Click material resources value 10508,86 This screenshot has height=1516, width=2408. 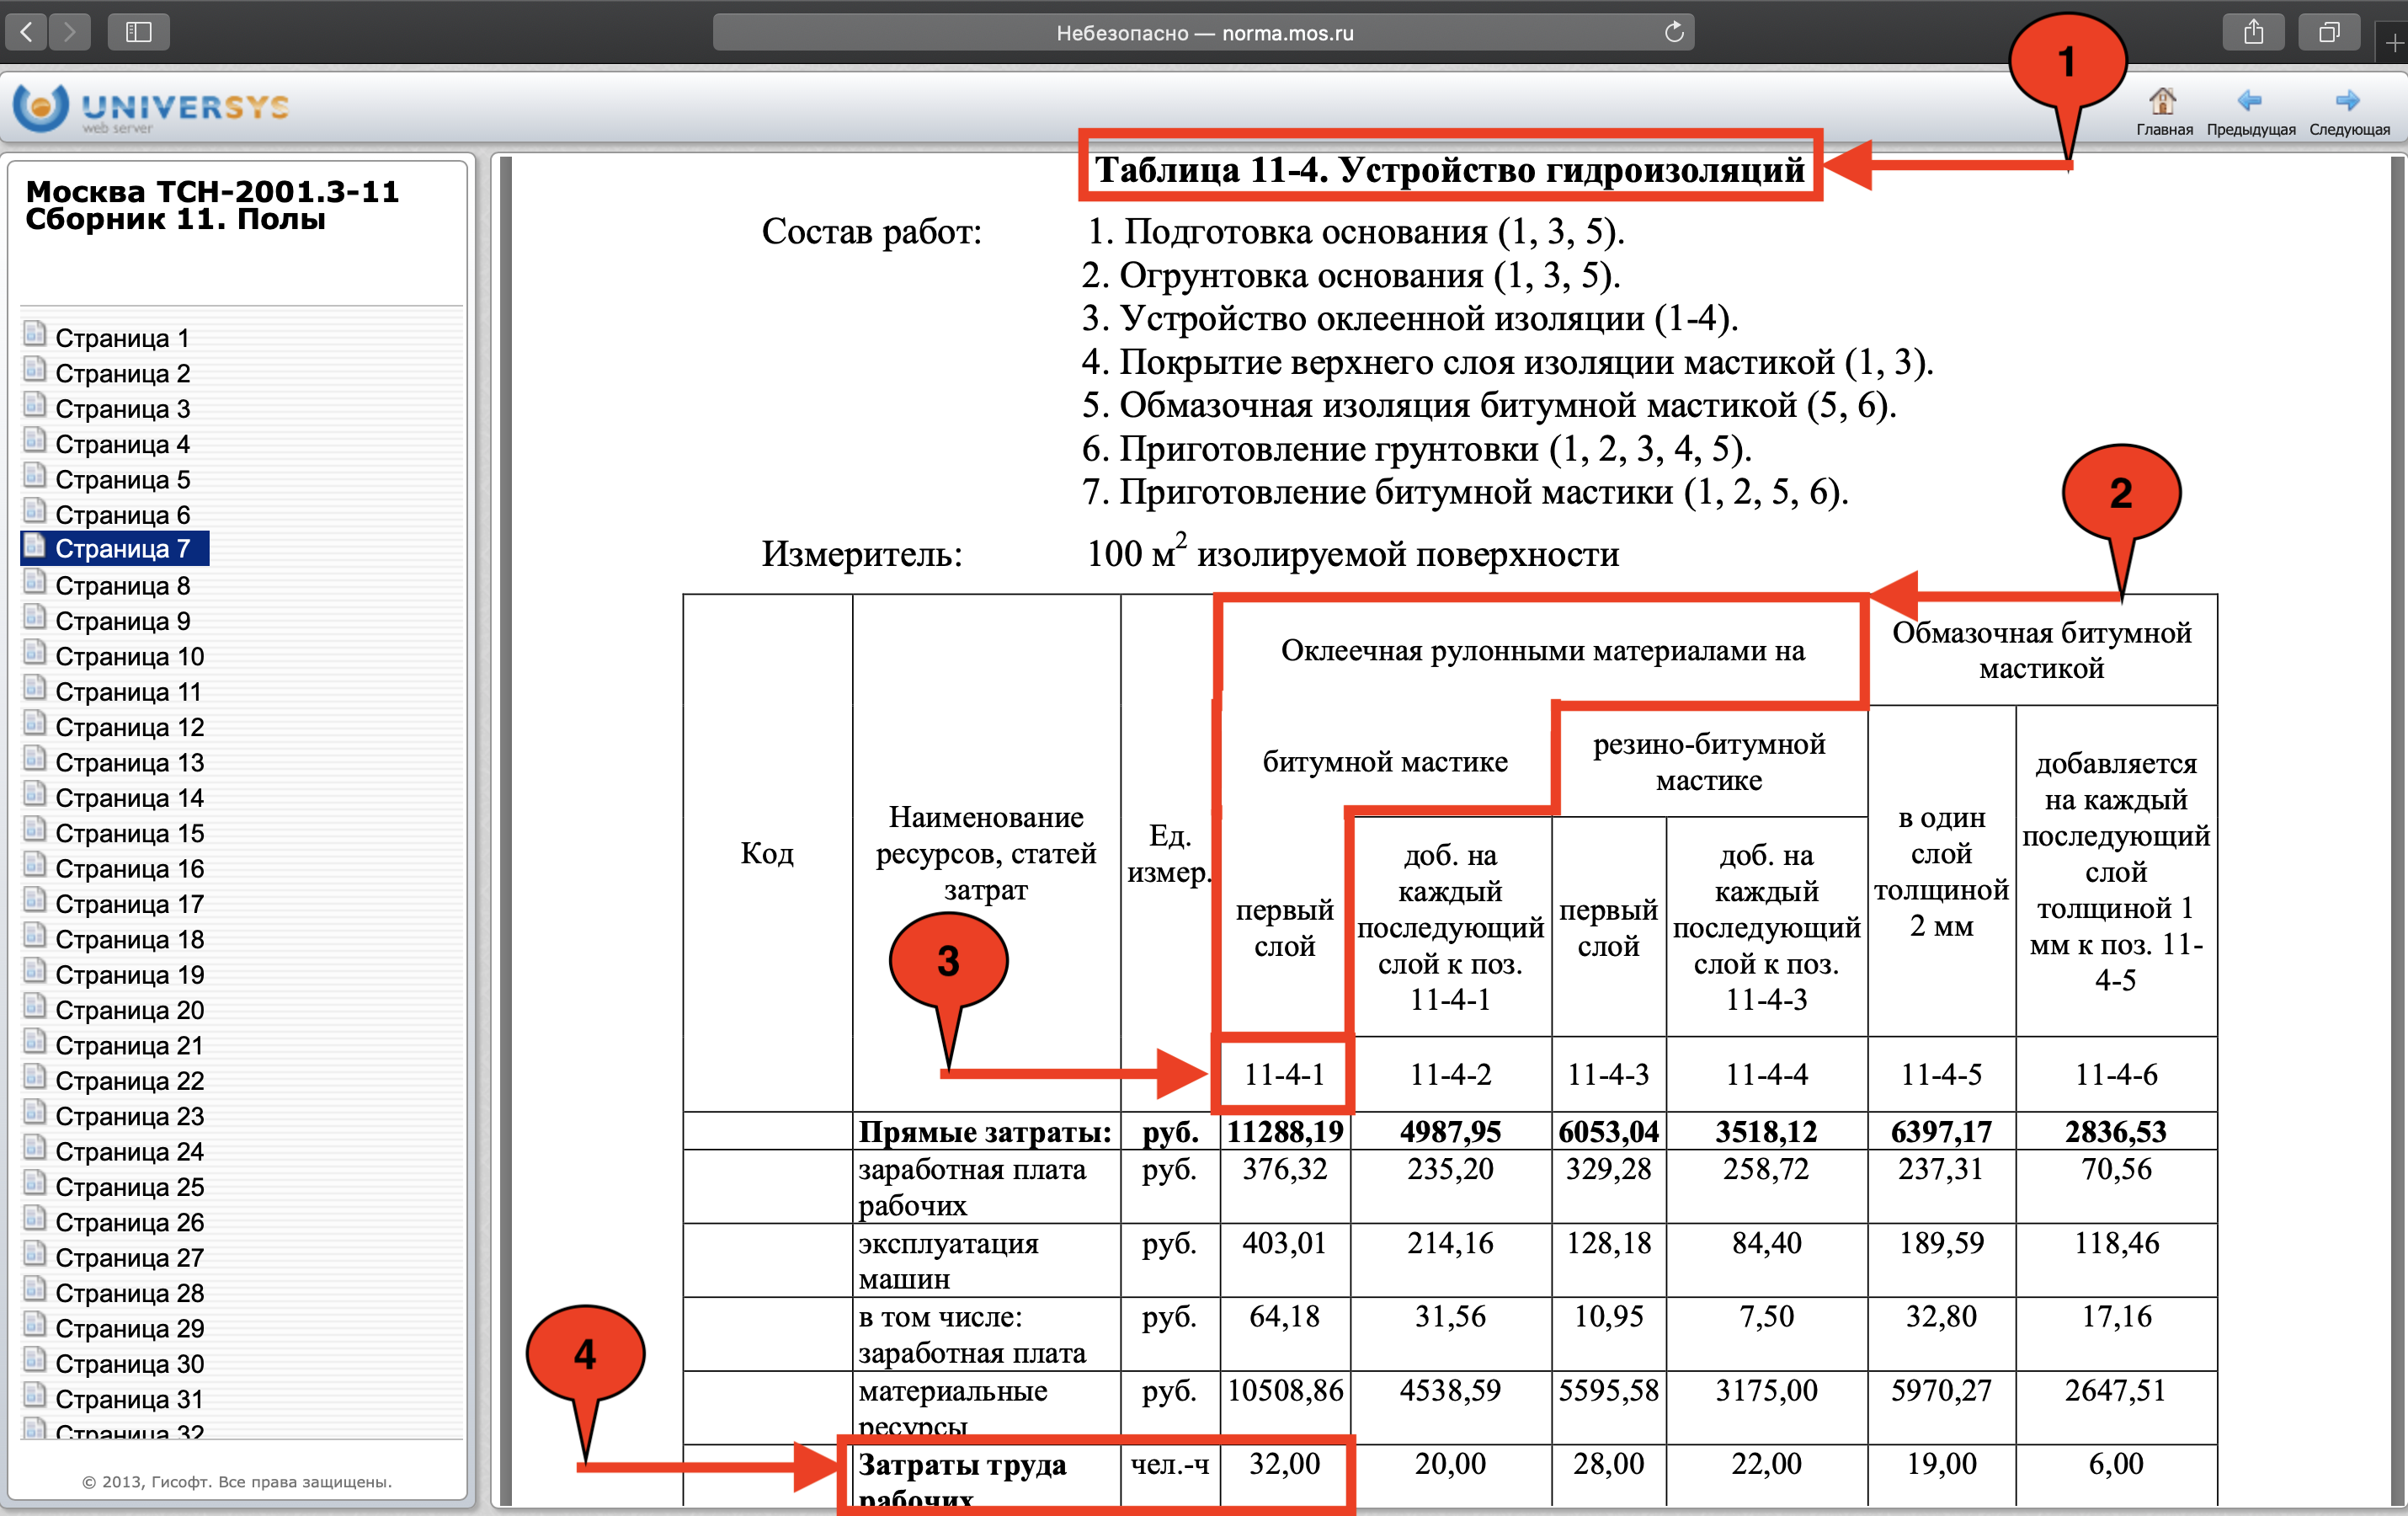[1285, 1390]
